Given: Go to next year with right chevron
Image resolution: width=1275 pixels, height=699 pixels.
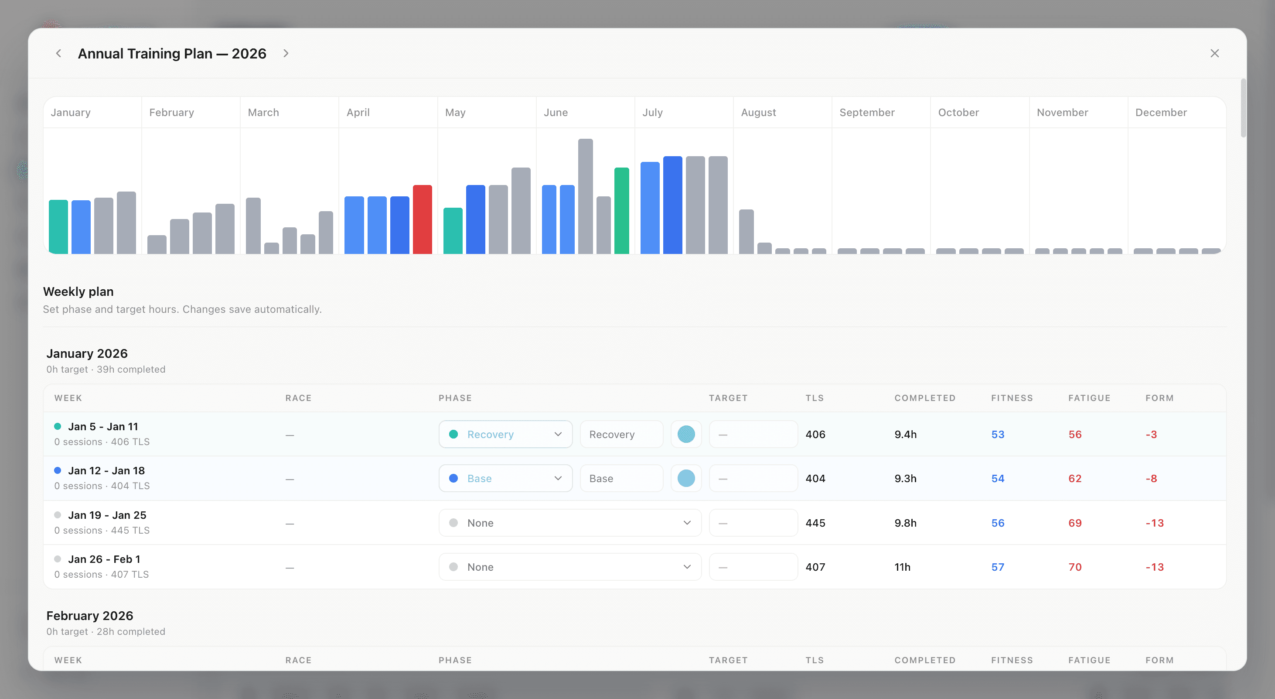Looking at the screenshot, I should click(x=286, y=53).
